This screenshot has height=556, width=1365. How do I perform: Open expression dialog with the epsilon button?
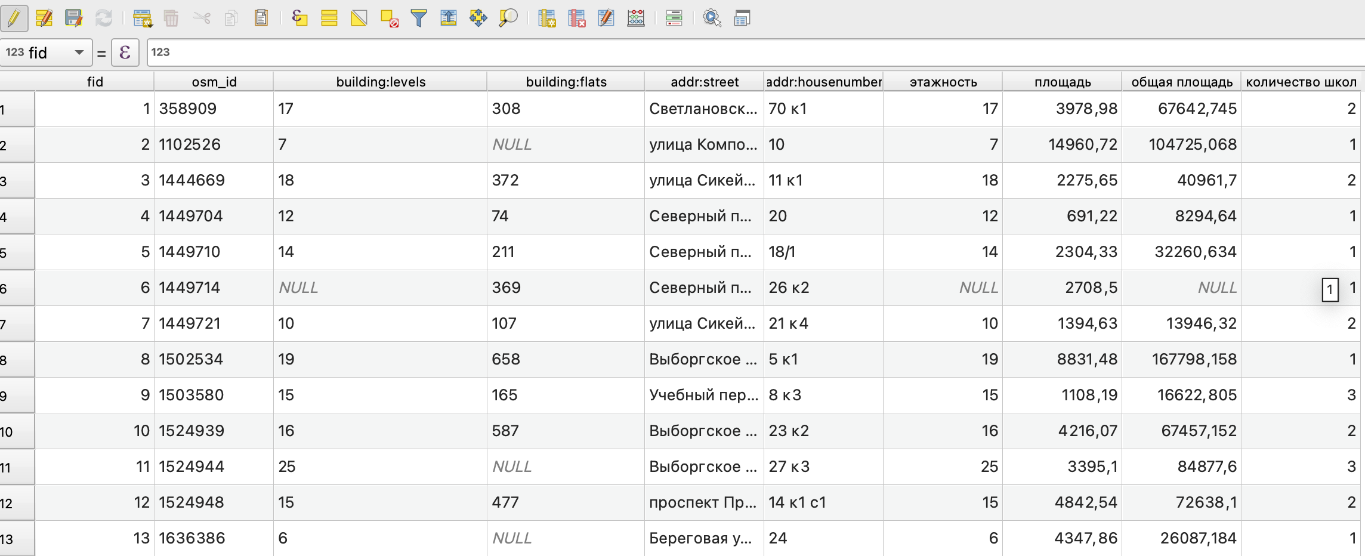pos(125,52)
